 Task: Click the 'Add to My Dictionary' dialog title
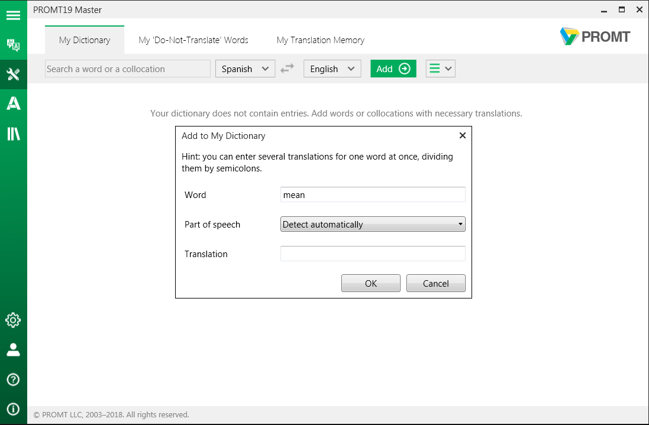(x=224, y=135)
